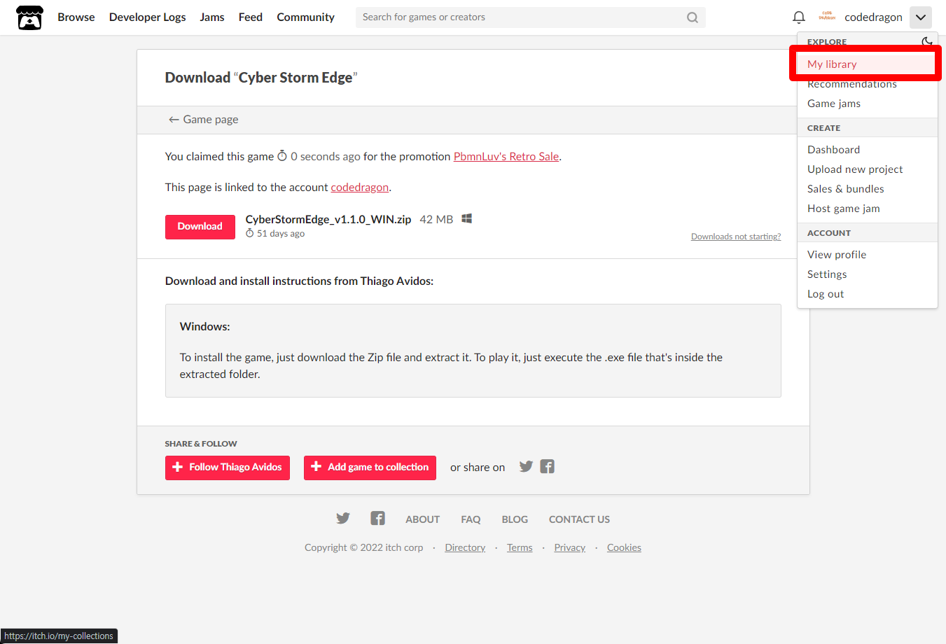Open Cookies footer link

tap(624, 547)
